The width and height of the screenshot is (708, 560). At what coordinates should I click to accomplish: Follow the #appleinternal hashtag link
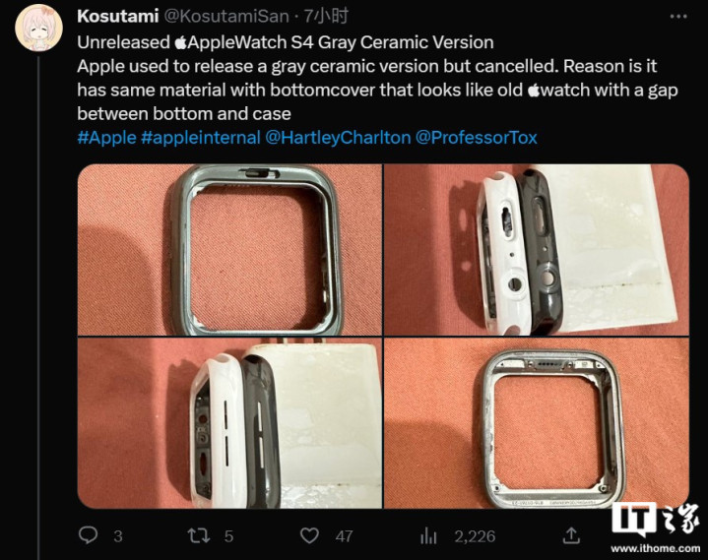coord(201,137)
